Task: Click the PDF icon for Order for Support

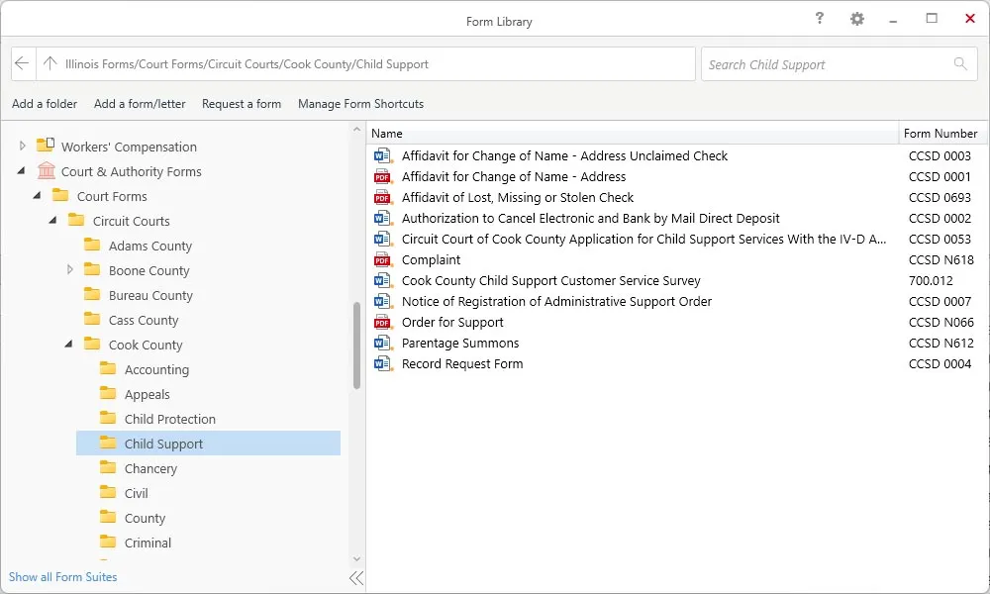Action: point(382,322)
